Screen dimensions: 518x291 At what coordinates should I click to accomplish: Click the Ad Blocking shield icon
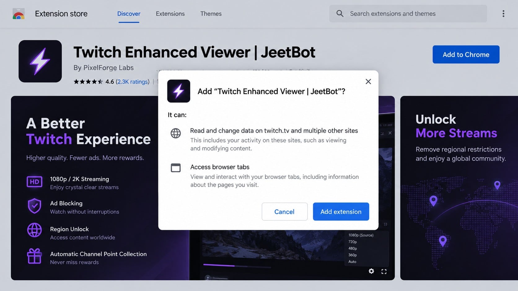[34, 206]
